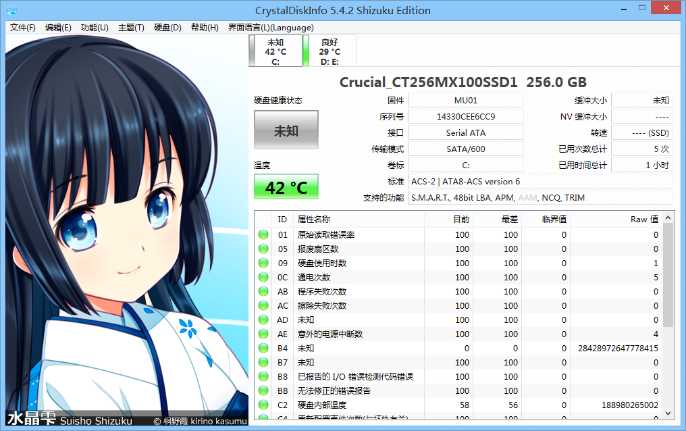Image resolution: width=686 pixels, height=431 pixels.
Task: Click the attribute list vertical scrollbar thumb
Action: point(668,275)
